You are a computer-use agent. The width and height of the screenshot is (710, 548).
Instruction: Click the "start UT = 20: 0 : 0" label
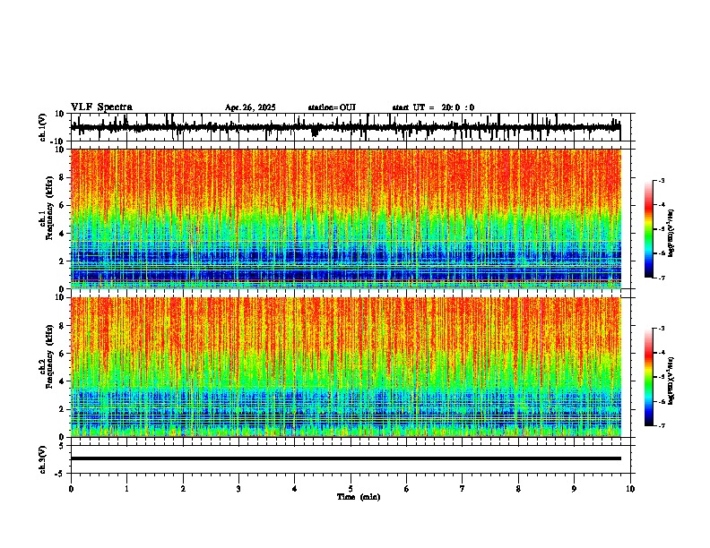pyautogui.click(x=433, y=107)
